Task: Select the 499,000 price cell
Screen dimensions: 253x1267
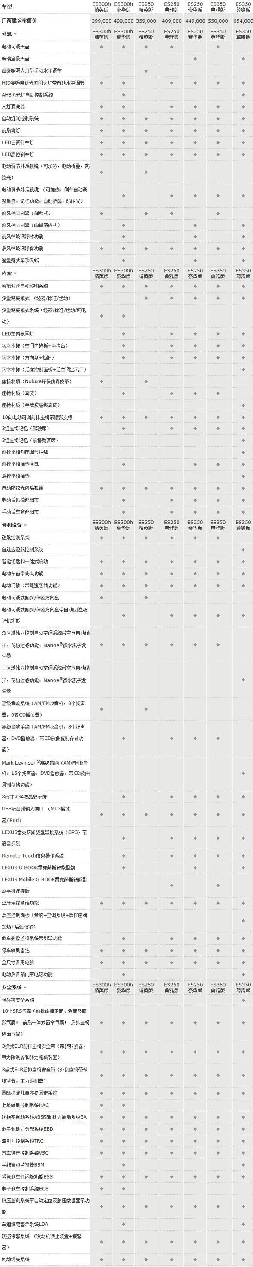Action: click(123, 21)
